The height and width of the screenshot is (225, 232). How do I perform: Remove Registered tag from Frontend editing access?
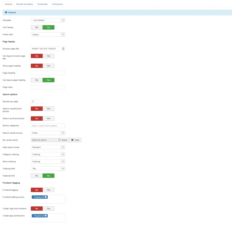tap(46, 197)
